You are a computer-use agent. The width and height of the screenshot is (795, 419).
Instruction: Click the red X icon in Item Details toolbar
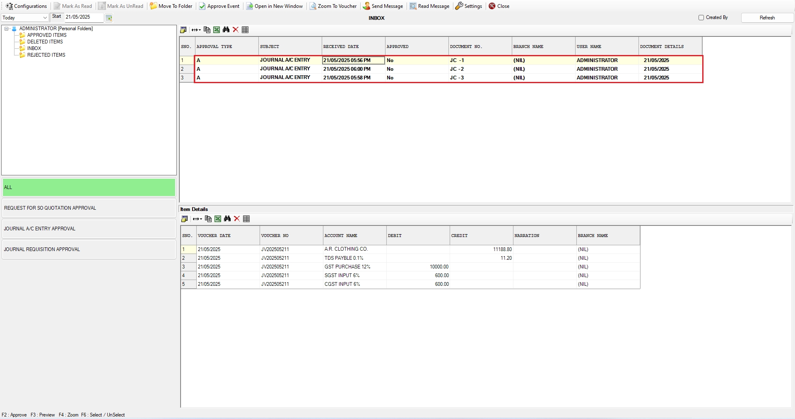point(237,219)
